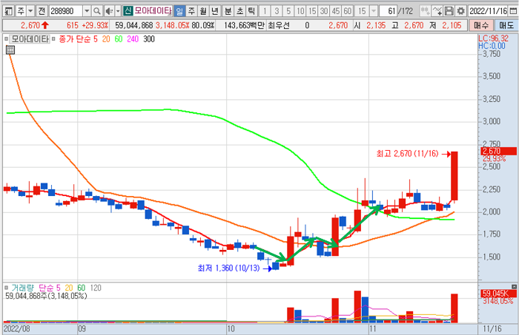Click the +29.93% change rate value
The height and width of the screenshot is (335, 519).
pyautogui.click(x=95, y=25)
